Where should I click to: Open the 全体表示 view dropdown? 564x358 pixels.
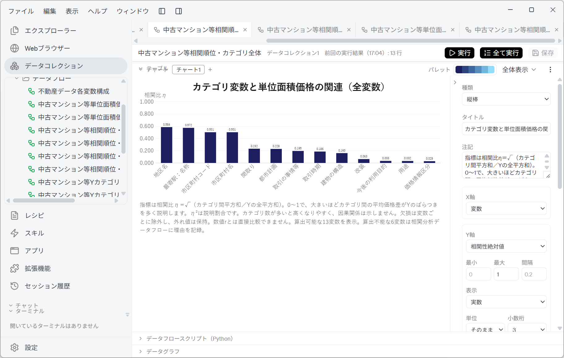tap(519, 70)
